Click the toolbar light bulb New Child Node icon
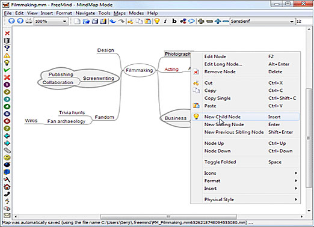Viewport: 314px width, 227px height. pos(157,21)
